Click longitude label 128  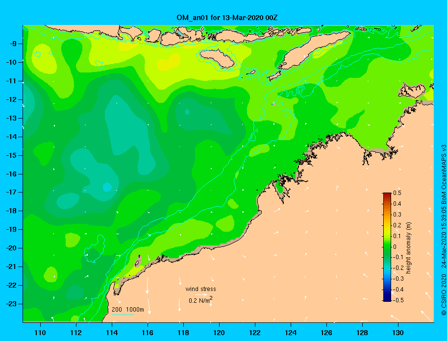coord(362,333)
